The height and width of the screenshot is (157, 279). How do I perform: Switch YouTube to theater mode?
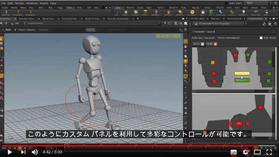pyautogui.click(x=257, y=152)
